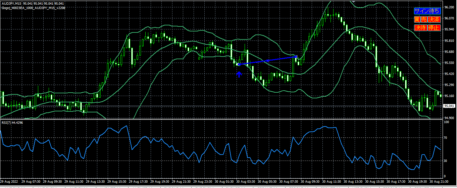
Task: Click the RSI scale value 100
Action: point(447,122)
